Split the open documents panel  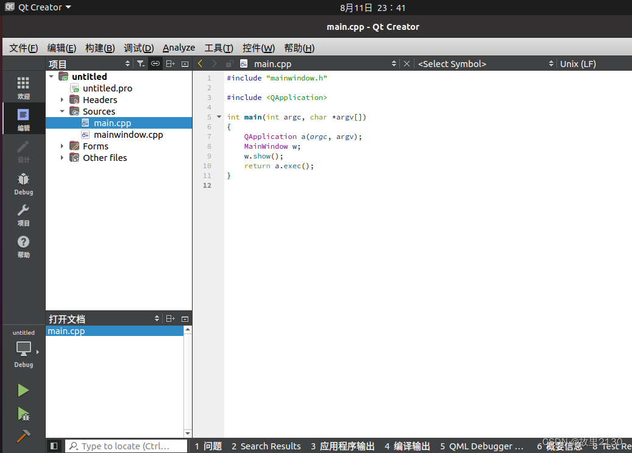(171, 319)
